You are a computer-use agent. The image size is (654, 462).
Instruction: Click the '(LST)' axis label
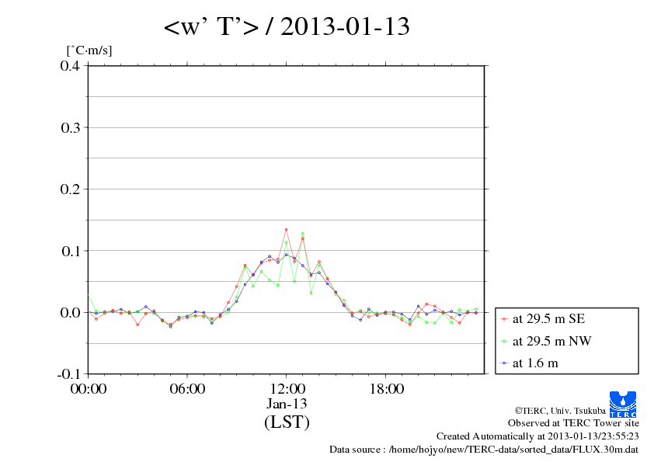coord(287,422)
